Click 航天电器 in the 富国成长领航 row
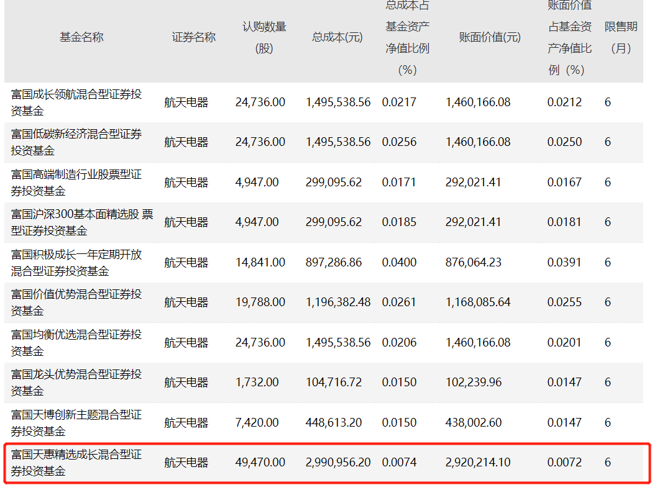Image resolution: width=652 pixels, height=485 pixels. tap(186, 102)
